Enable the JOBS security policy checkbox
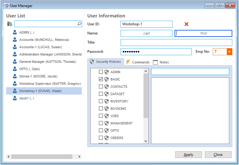The image size is (239, 165). [x=101, y=116]
